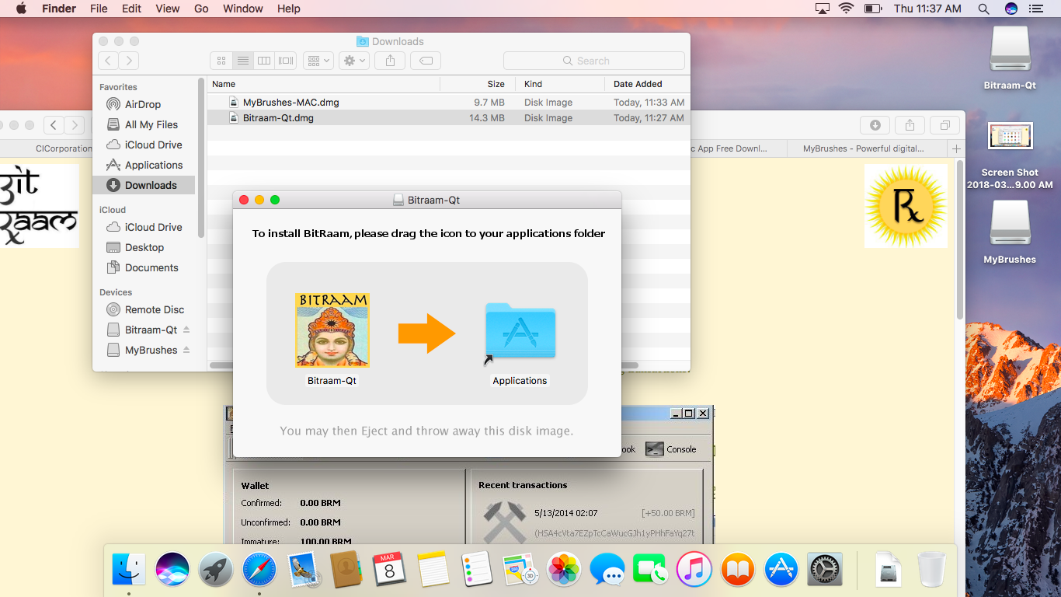The height and width of the screenshot is (597, 1061).
Task: Open the Edit menu
Action: [x=131, y=9]
